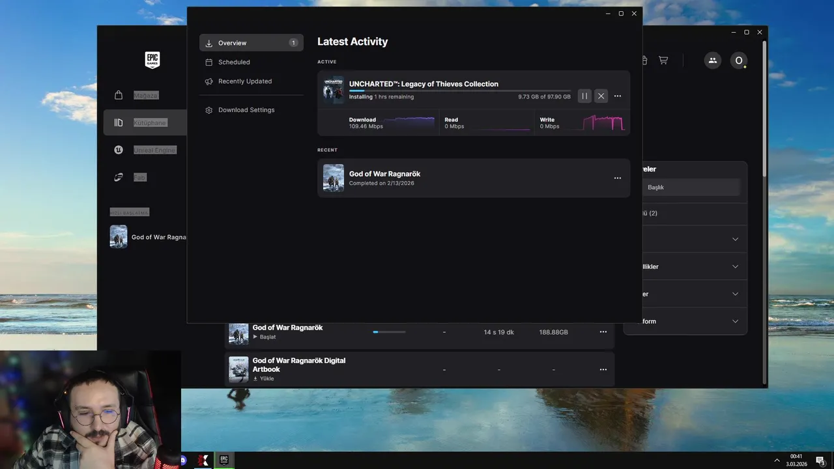Viewport: 834px width, 469px height.
Task: Open Mağaza in the launcher sidebar
Action: [145, 95]
